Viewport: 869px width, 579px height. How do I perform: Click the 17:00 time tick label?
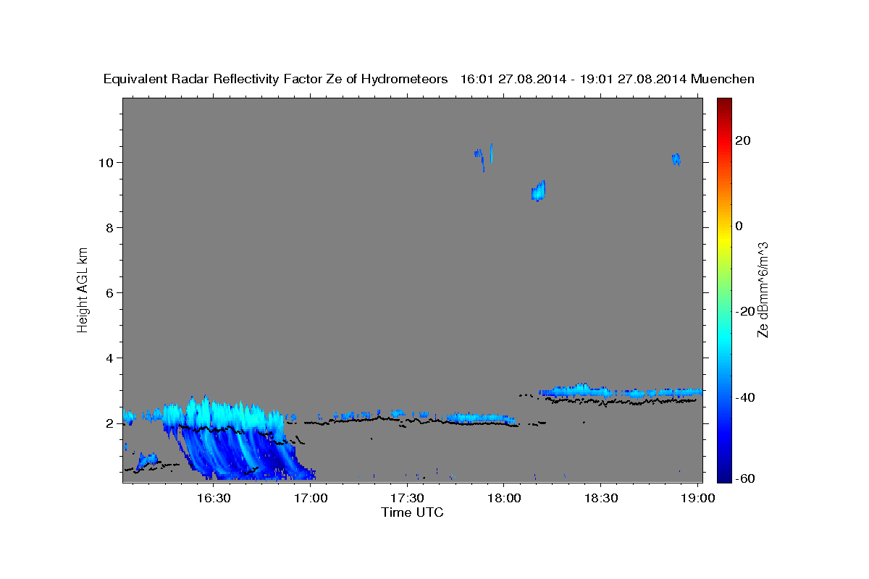coord(311,499)
